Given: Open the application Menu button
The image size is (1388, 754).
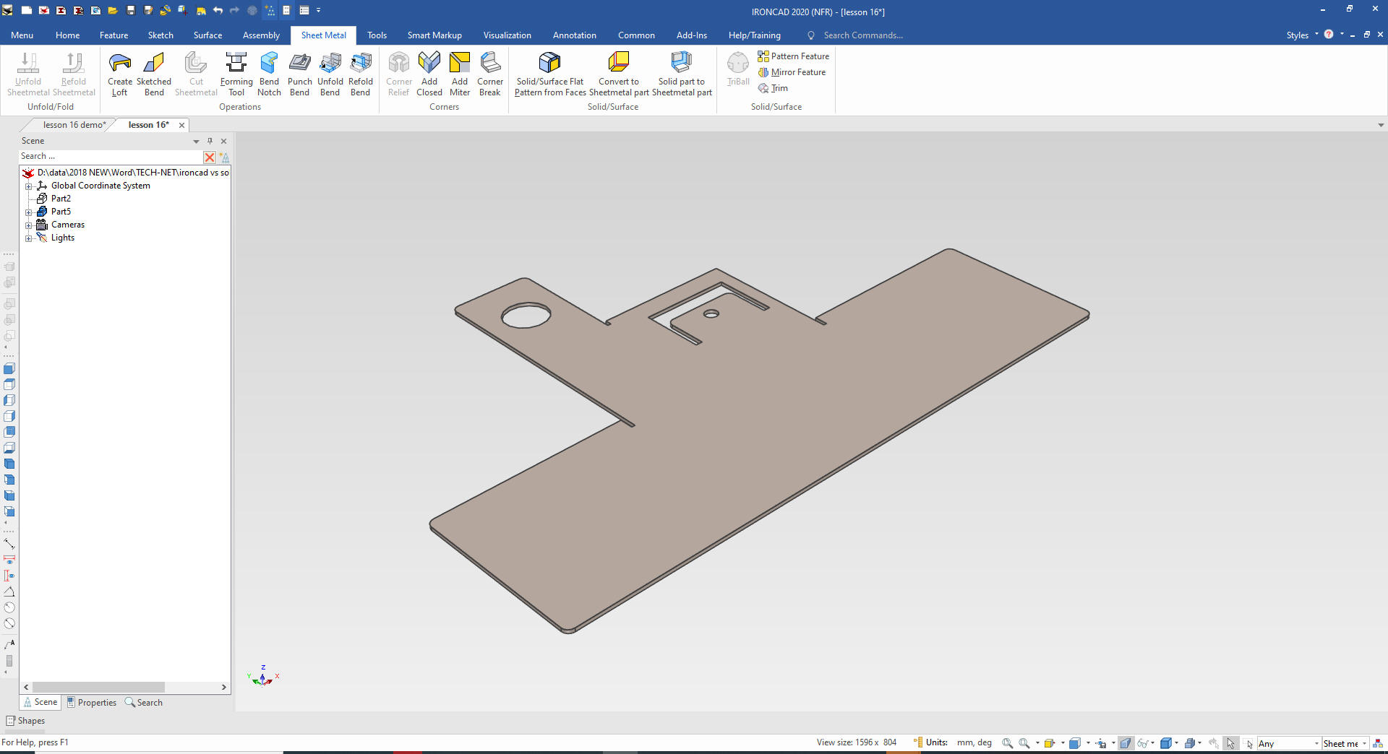Looking at the screenshot, I should (x=22, y=35).
